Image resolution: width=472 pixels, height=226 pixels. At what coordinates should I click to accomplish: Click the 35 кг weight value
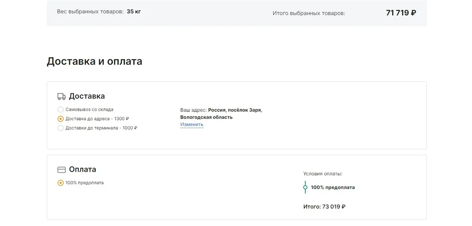(x=134, y=11)
